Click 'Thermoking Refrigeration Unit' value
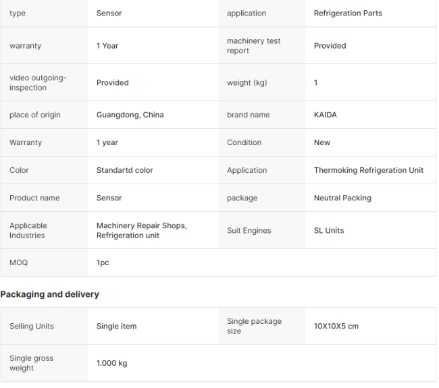The image size is (439, 388). (x=369, y=170)
